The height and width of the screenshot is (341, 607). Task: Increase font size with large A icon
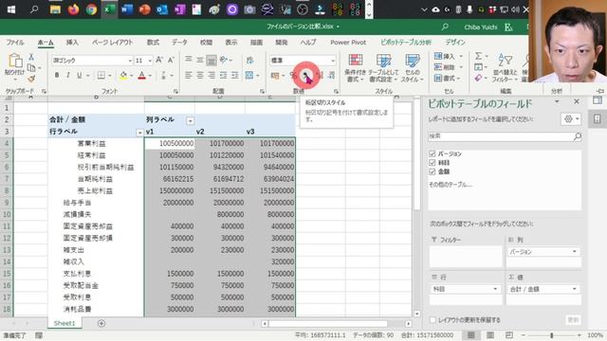click(159, 61)
